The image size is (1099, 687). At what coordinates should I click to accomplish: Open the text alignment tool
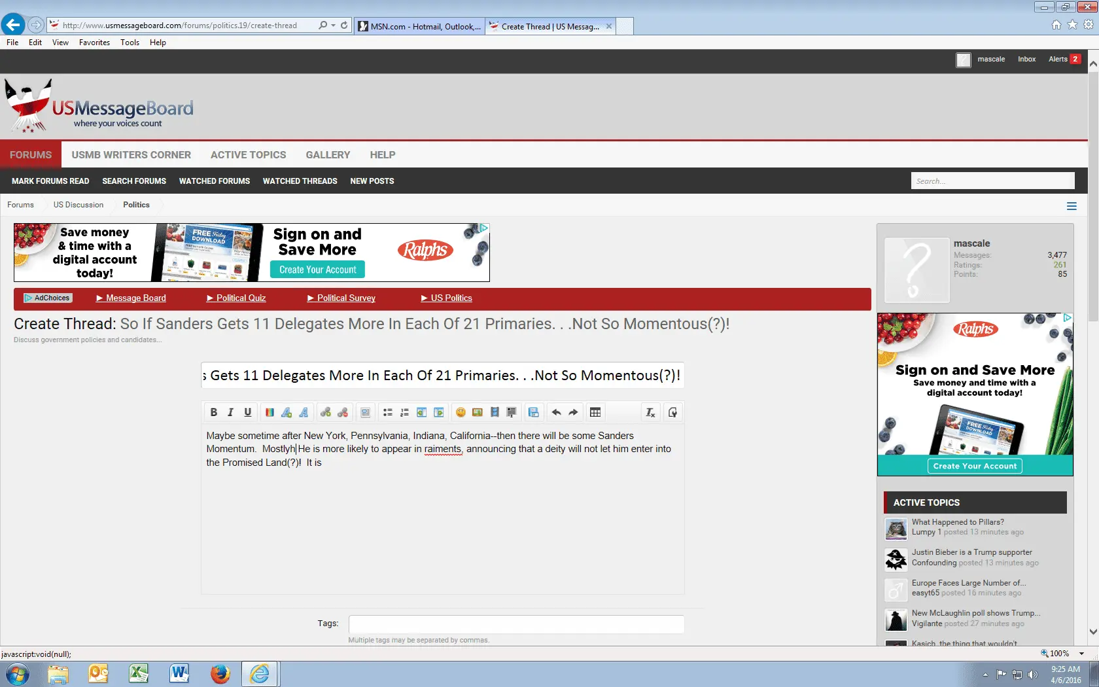(x=366, y=412)
